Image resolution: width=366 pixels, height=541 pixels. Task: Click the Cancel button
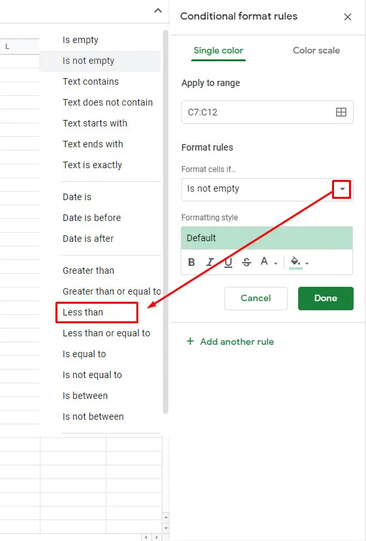pyautogui.click(x=256, y=299)
